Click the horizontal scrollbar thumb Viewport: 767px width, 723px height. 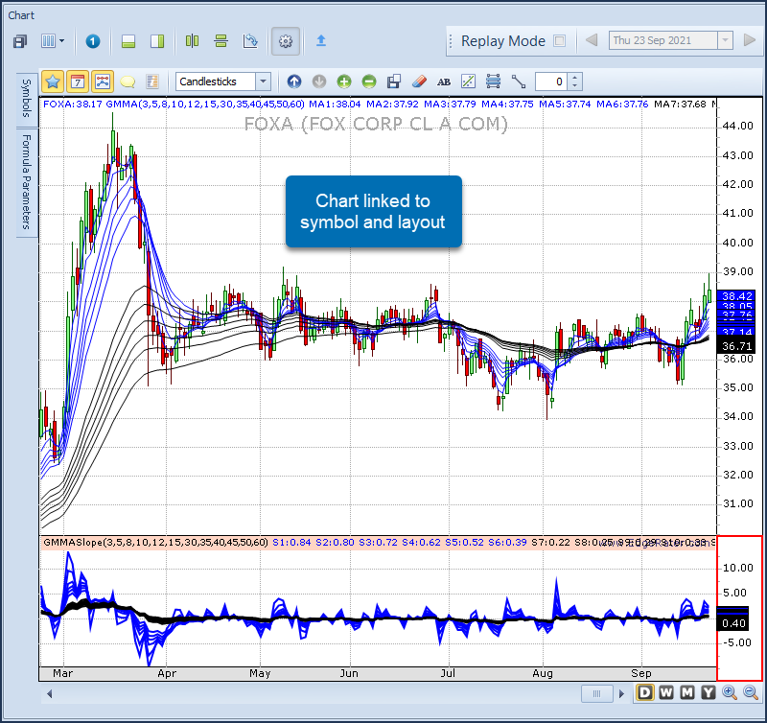[x=596, y=693]
